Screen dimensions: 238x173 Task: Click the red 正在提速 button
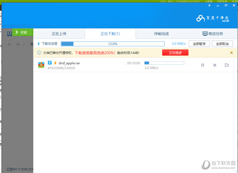[175, 52]
